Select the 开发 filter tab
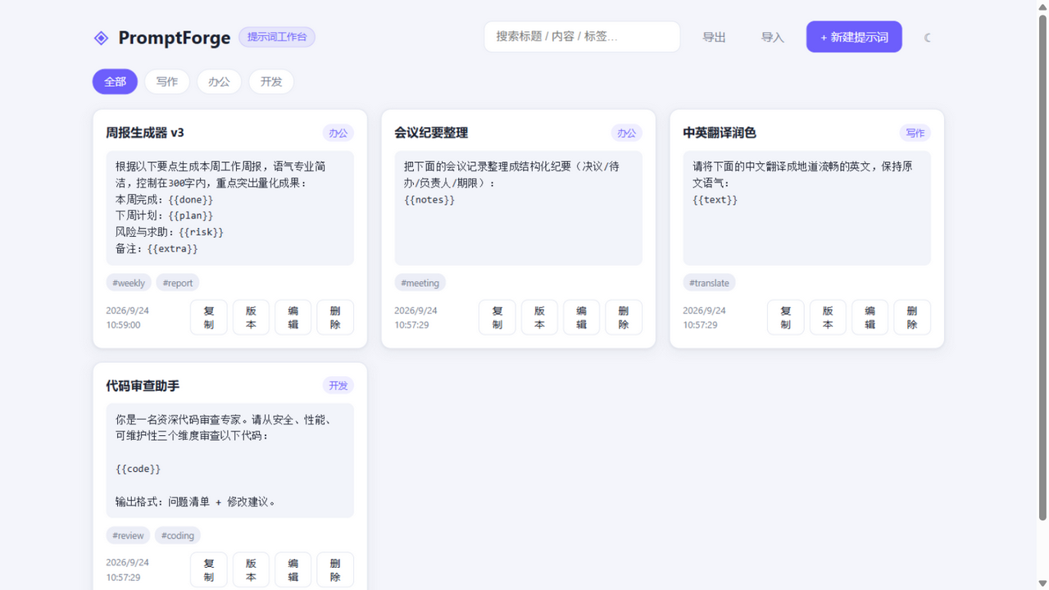The height and width of the screenshot is (590, 1049). (271, 82)
